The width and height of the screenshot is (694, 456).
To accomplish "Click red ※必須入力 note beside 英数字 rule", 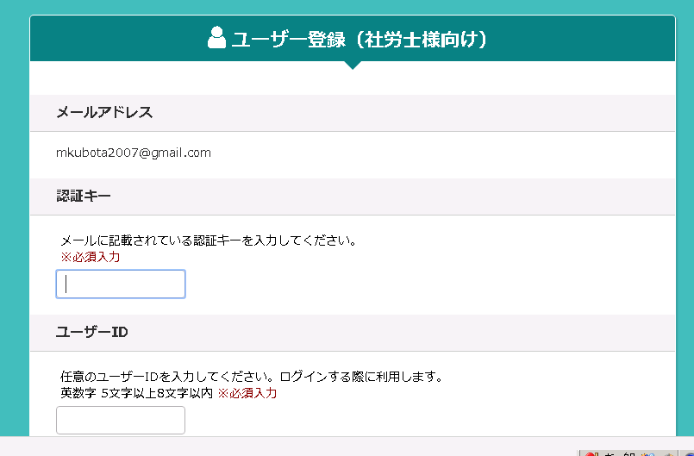I will coord(247,393).
